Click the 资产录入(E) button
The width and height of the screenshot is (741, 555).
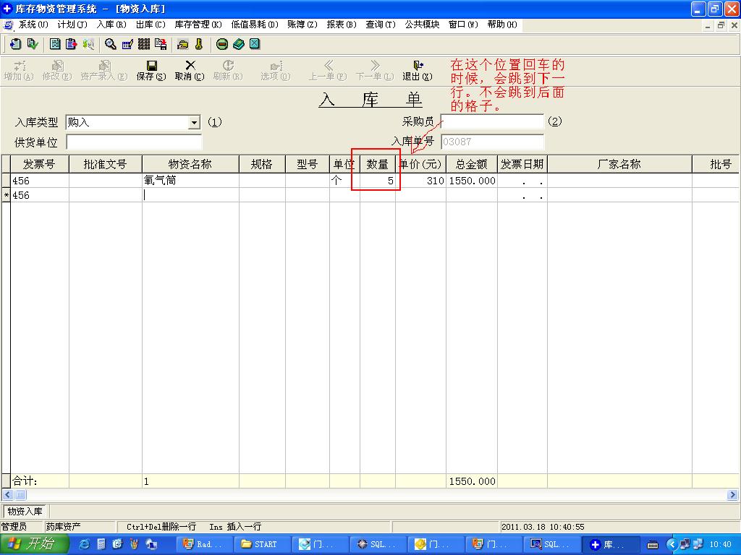click(x=104, y=70)
